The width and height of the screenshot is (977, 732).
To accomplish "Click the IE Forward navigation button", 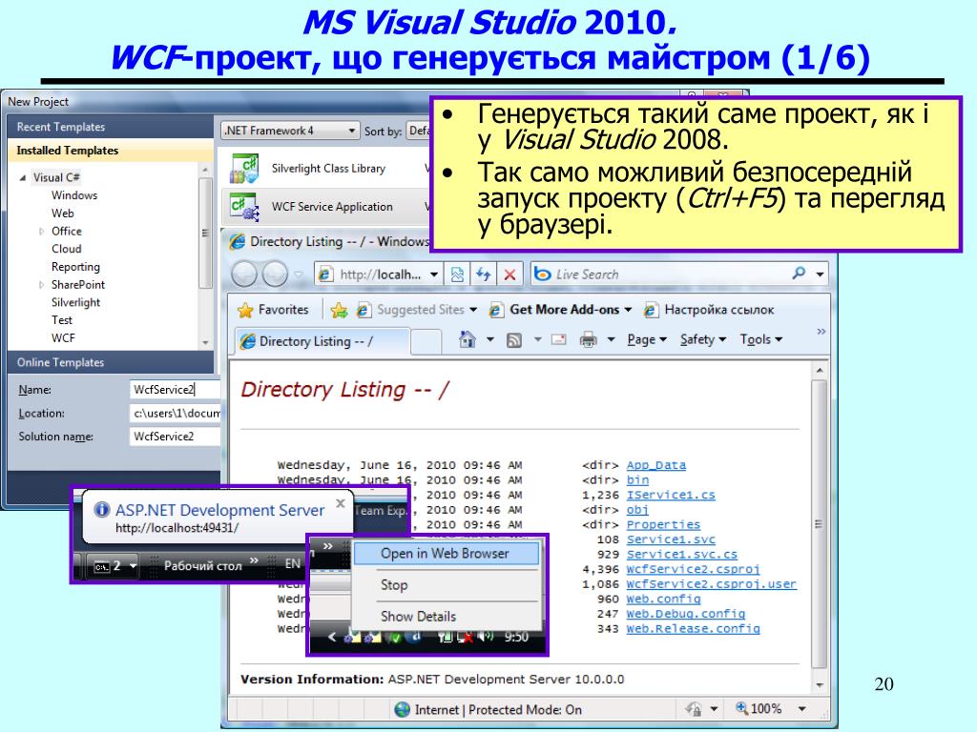I will [x=275, y=274].
